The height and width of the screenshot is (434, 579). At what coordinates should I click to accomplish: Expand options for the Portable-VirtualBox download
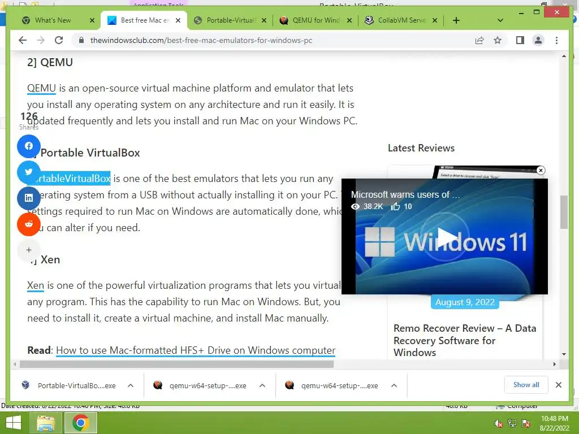pyautogui.click(x=131, y=385)
